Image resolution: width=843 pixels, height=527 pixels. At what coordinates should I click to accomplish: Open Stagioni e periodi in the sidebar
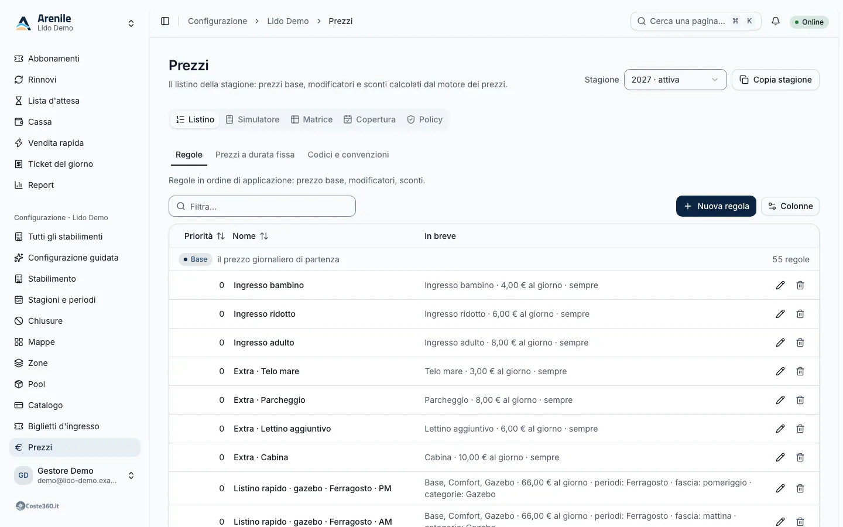point(75,300)
